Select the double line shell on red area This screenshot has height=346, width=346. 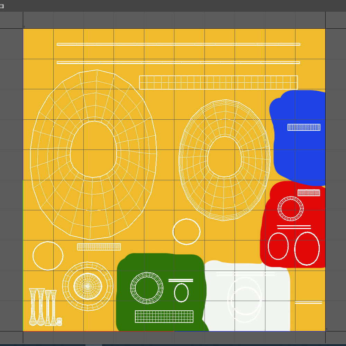click(294, 227)
